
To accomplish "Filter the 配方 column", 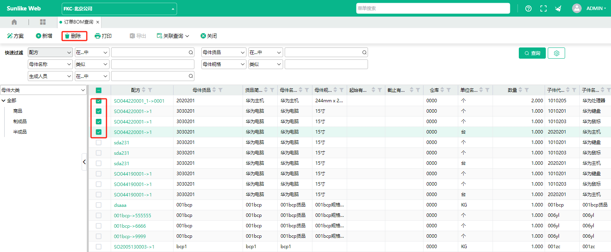I will click(150, 90).
